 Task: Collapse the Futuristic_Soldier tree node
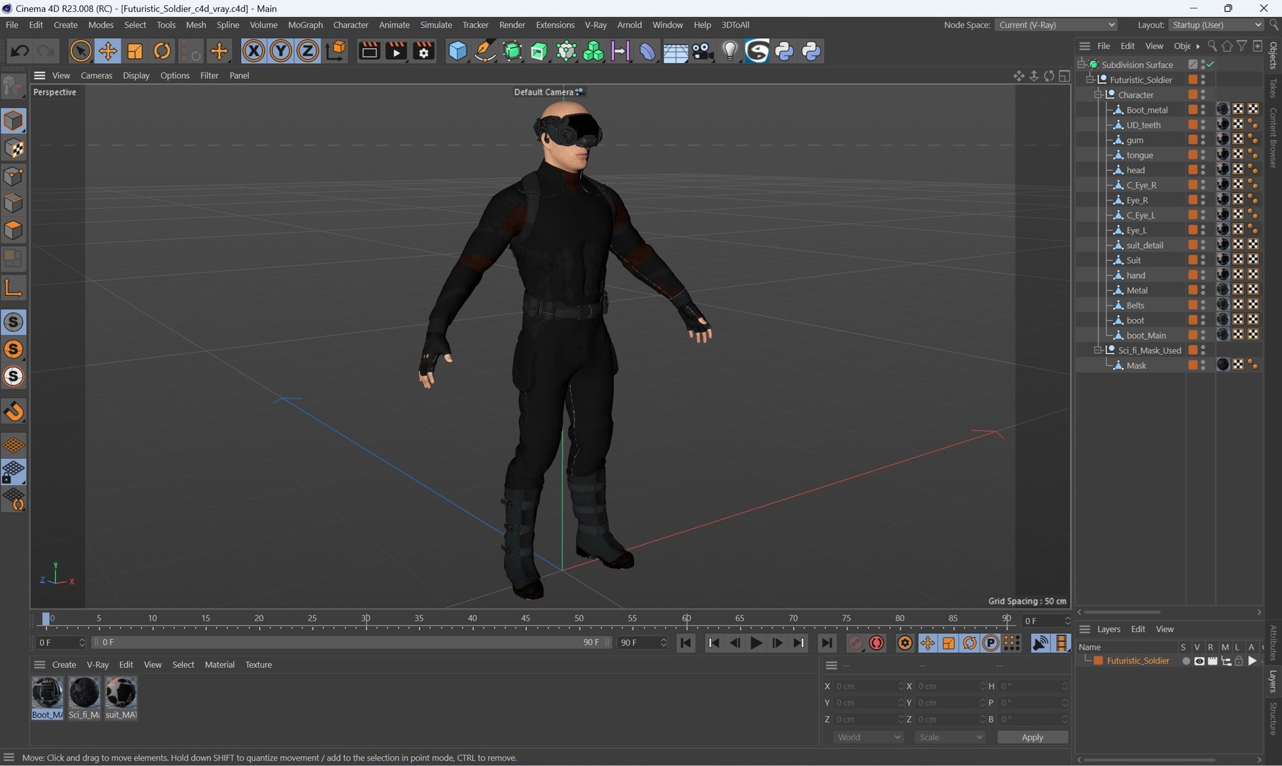(x=1090, y=79)
